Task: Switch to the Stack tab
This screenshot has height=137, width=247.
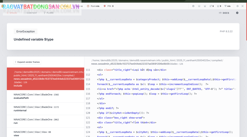Action: (12, 13)
